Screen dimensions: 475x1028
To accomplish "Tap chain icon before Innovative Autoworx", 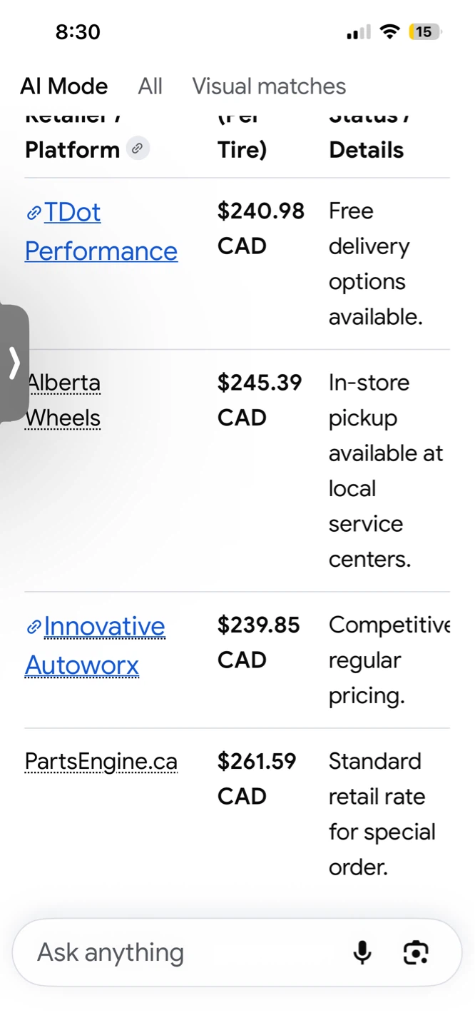I will pos(34,628).
